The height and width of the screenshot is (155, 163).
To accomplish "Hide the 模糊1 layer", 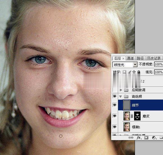I will click(x=114, y=127).
